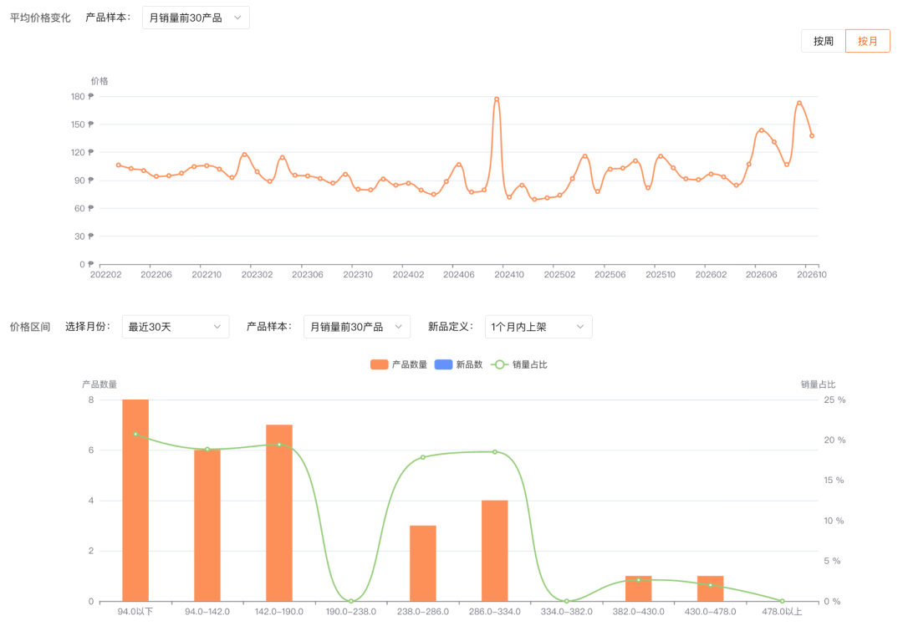Open the 最近30天 month selector
Viewport: 903px width, 626px height.
pos(175,327)
